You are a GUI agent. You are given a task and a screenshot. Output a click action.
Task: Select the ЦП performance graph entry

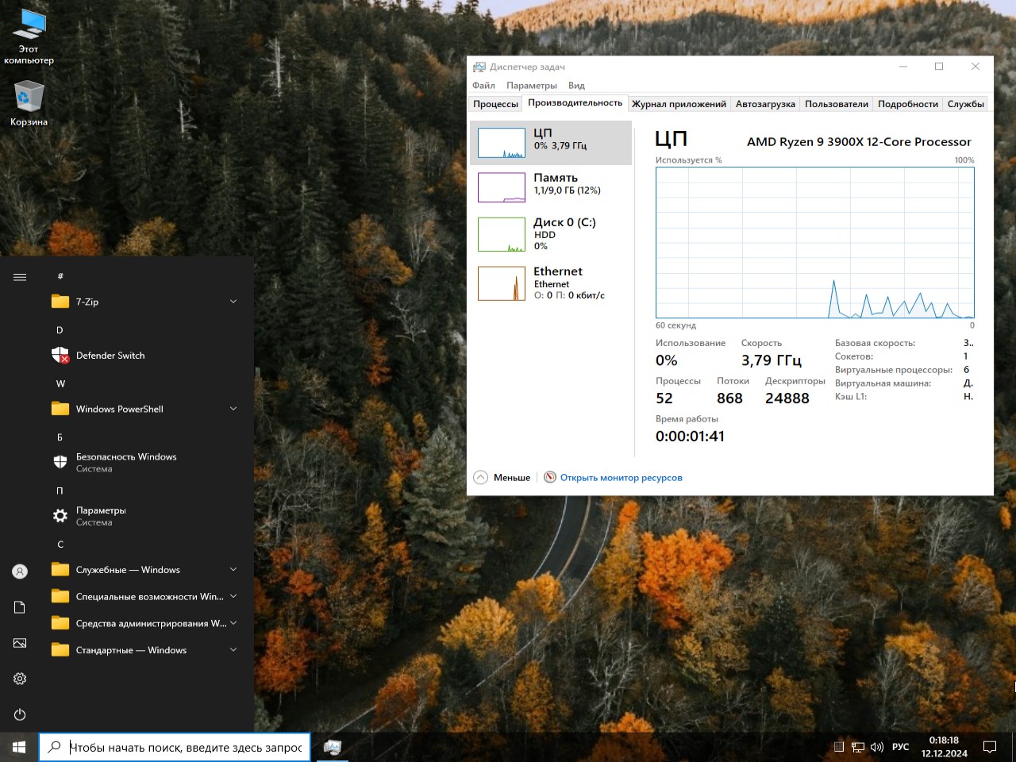[551, 143]
